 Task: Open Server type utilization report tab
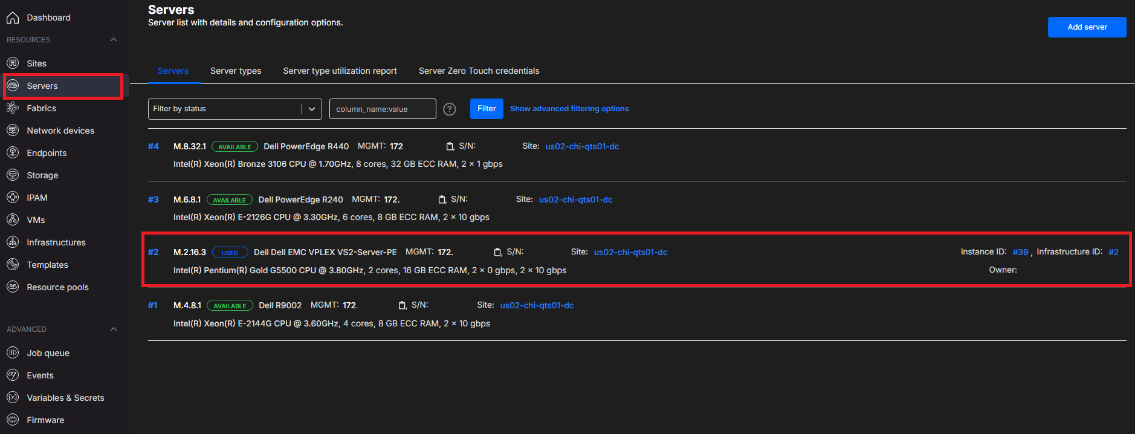[340, 71]
